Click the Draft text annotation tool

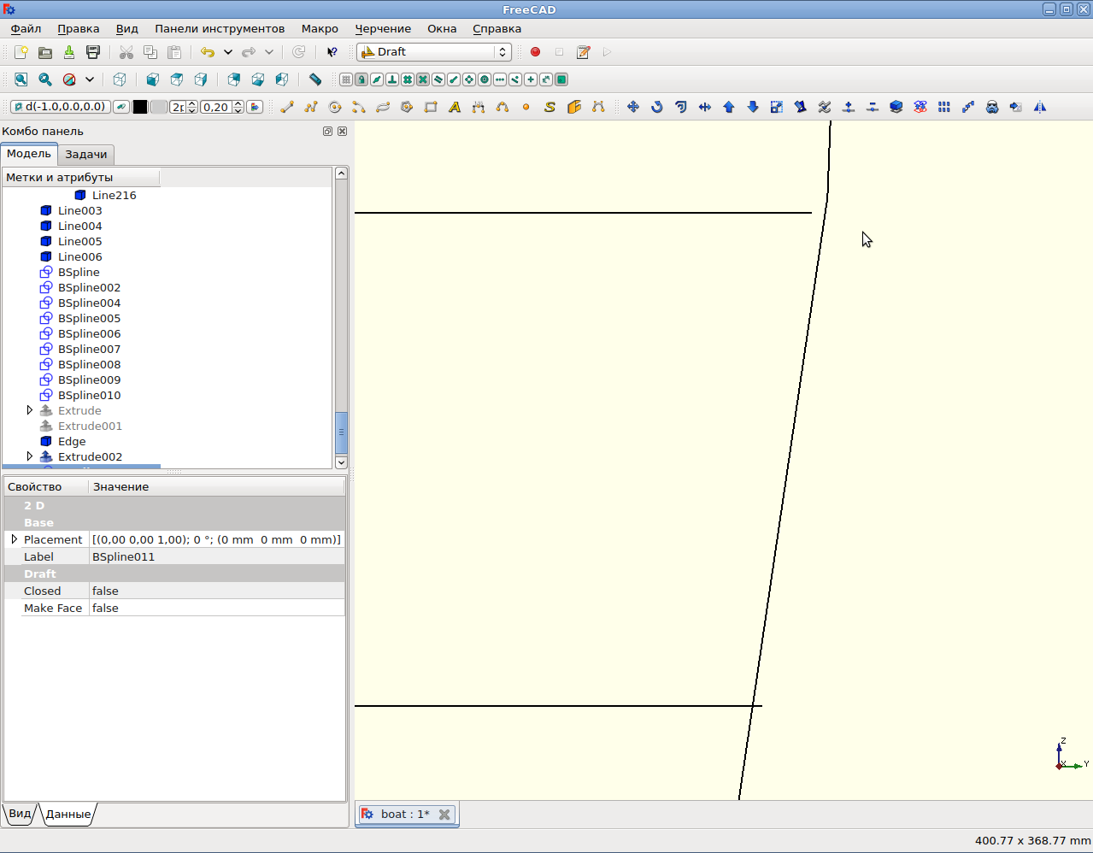tap(455, 107)
